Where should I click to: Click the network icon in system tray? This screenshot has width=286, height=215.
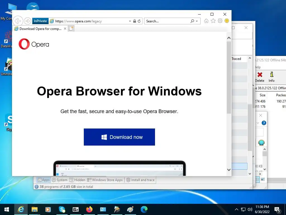243,209
